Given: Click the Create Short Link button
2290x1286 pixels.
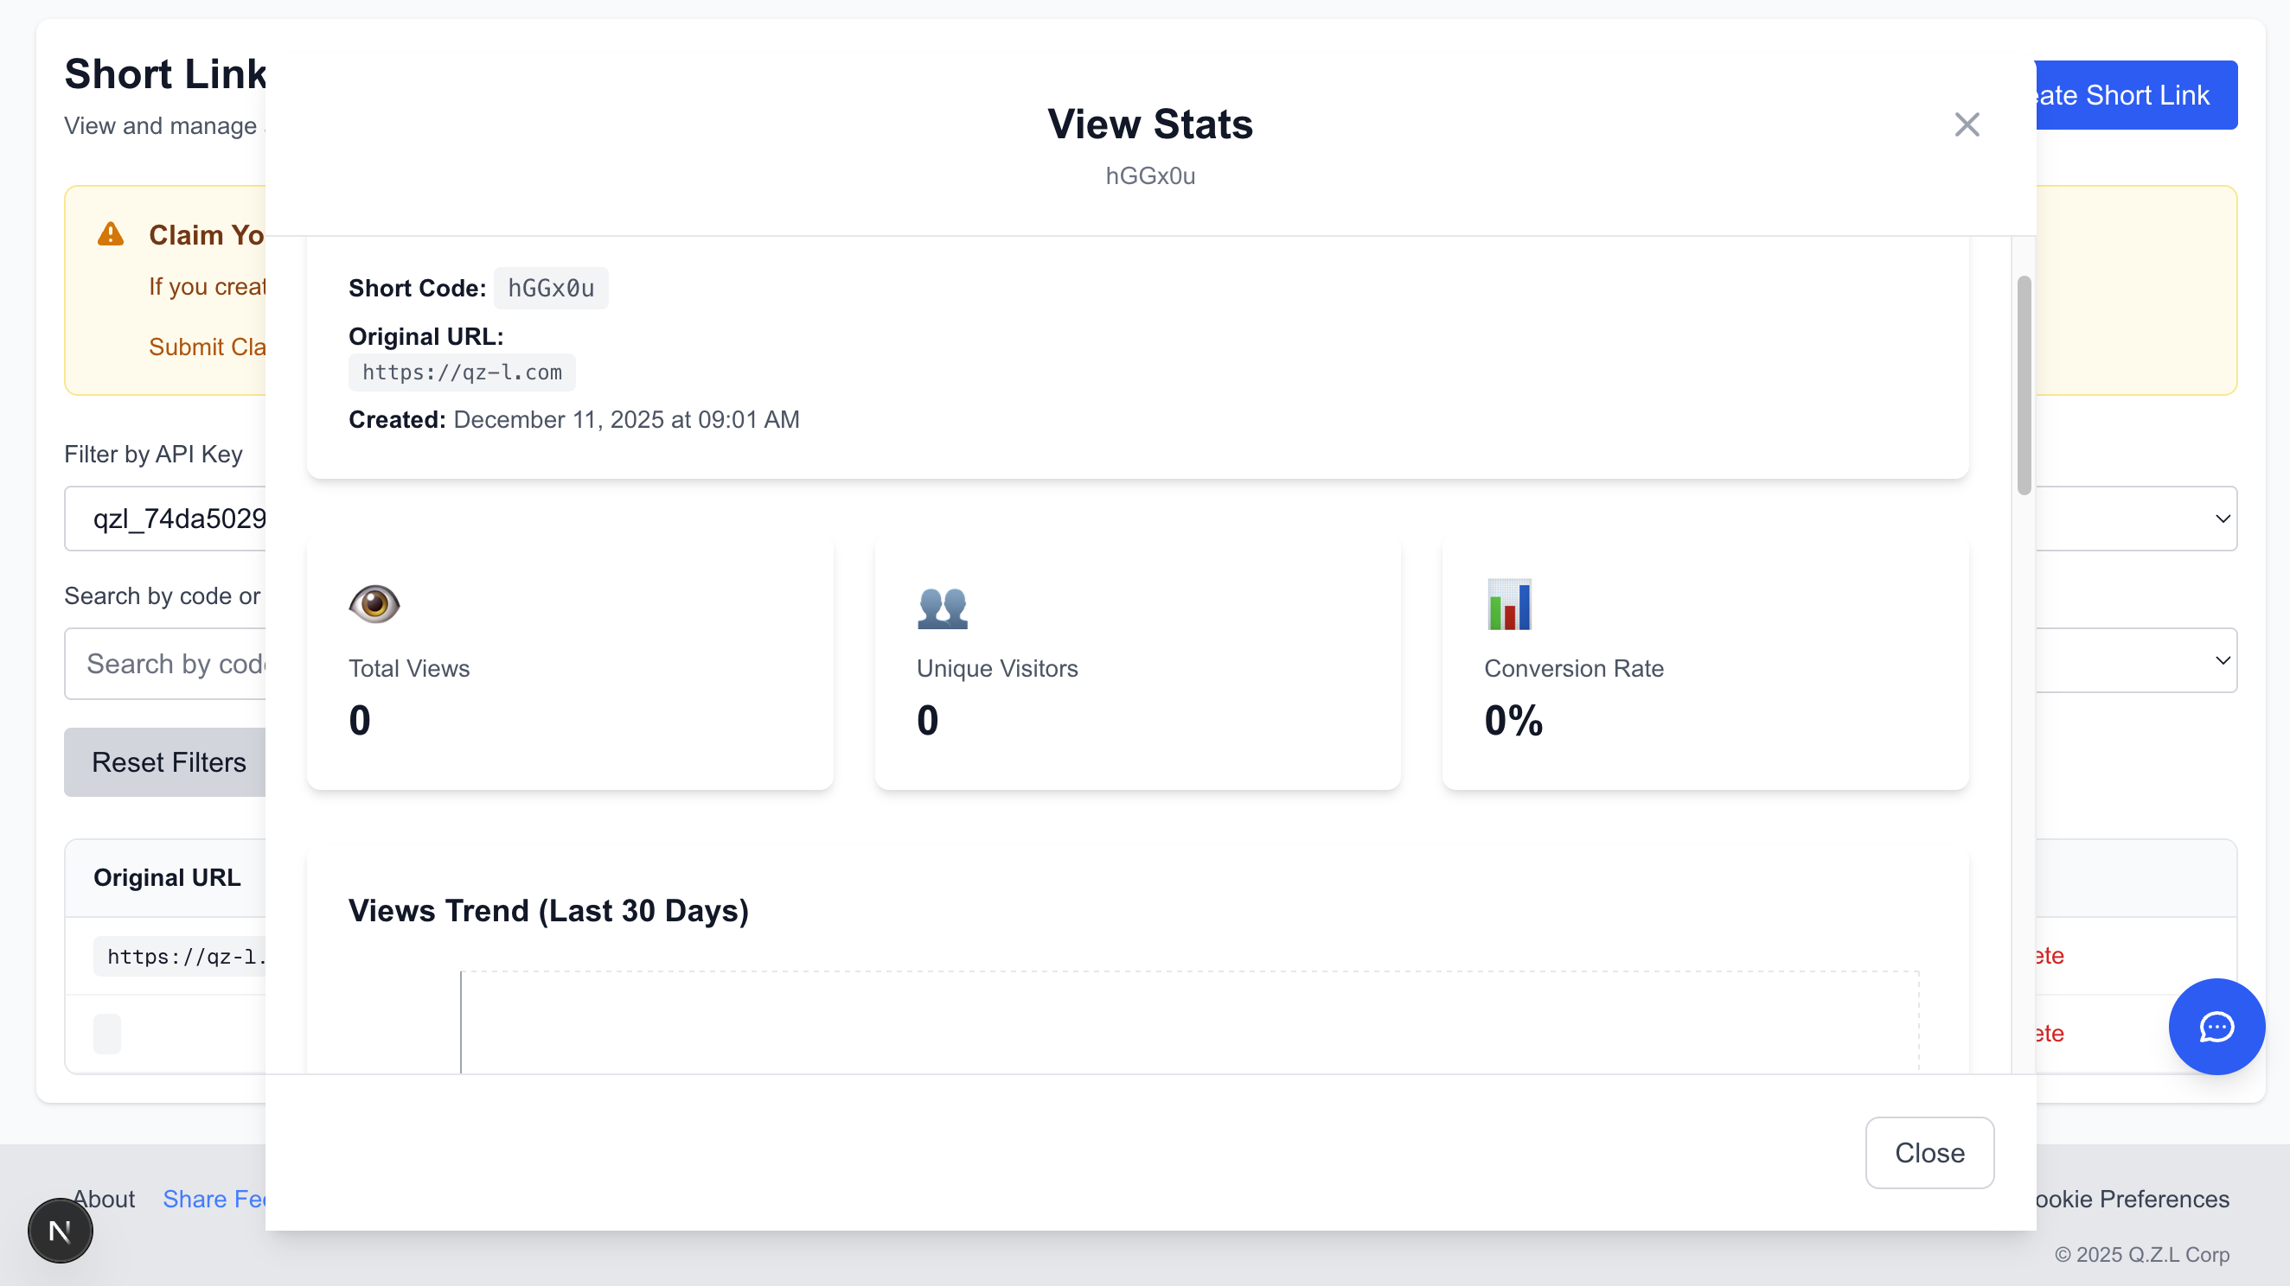Looking at the screenshot, I should pos(2133,95).
